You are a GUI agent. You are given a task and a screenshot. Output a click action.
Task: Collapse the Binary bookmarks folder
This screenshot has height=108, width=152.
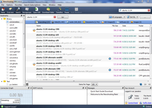[2, 19]
